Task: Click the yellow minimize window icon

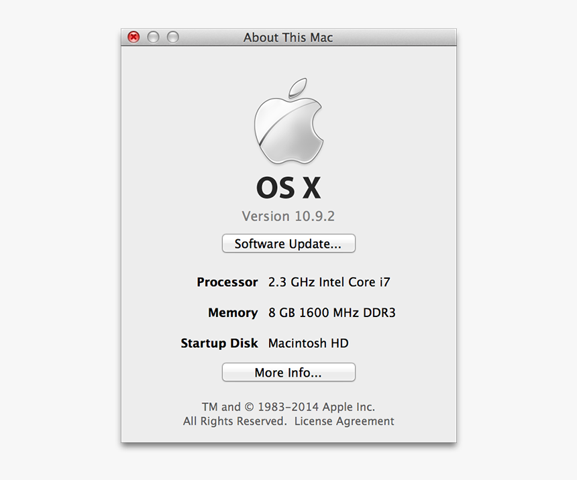Action: tap(153, 37)
